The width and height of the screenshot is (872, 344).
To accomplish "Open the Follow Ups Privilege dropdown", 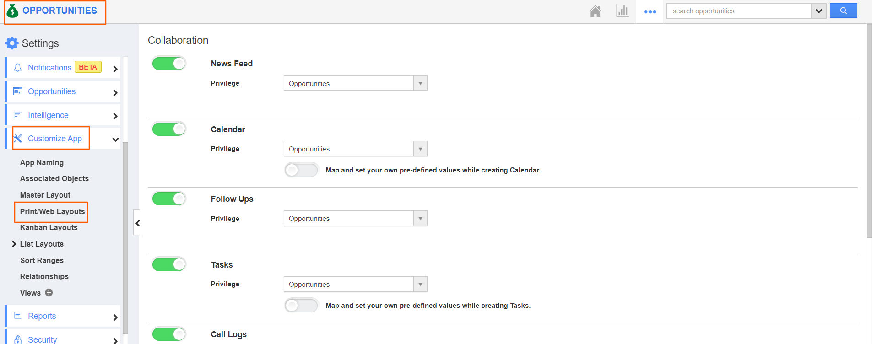I will click(355, 218).
